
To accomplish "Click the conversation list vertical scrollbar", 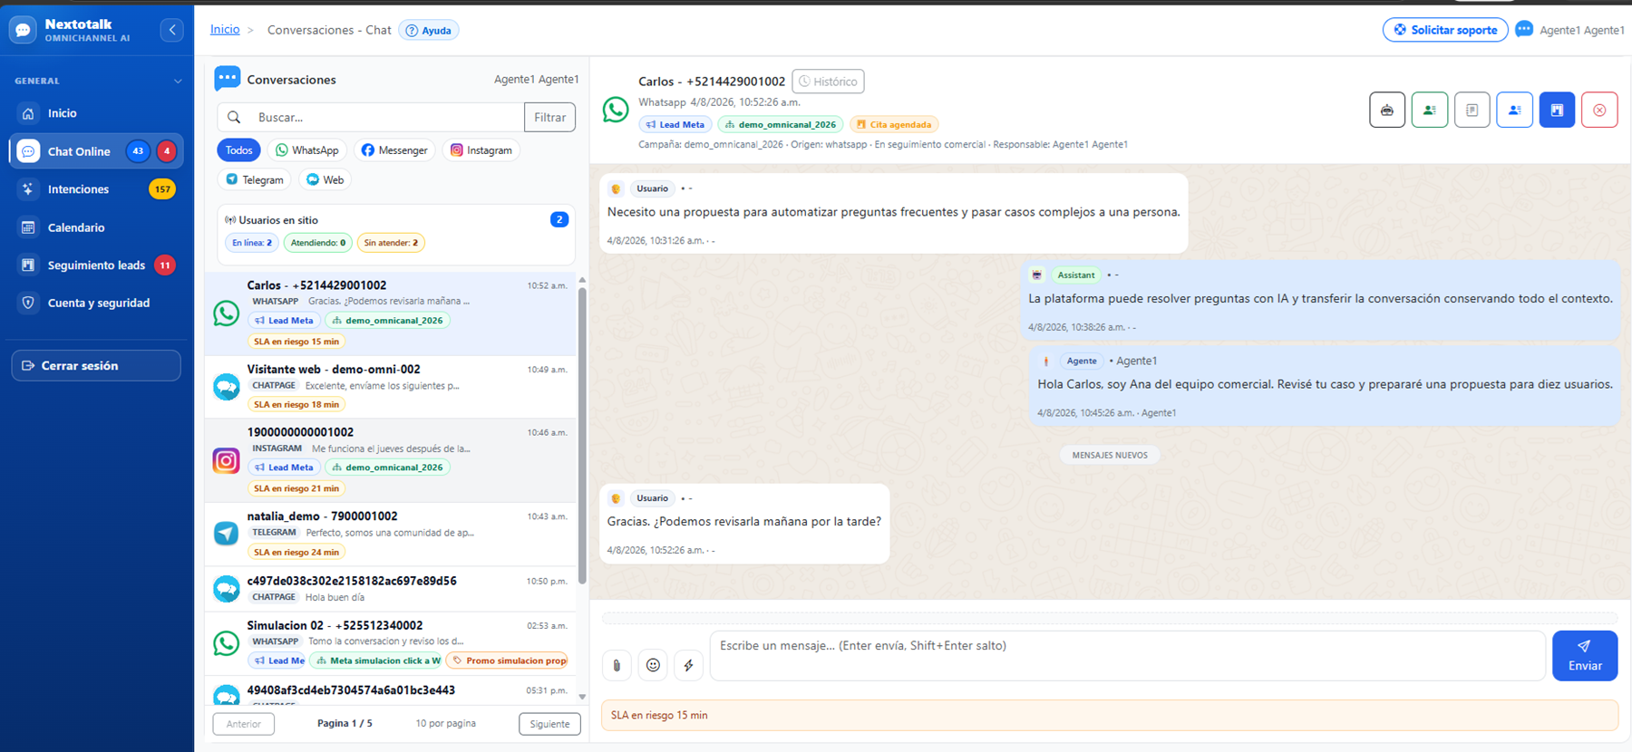I will [582, 435].
